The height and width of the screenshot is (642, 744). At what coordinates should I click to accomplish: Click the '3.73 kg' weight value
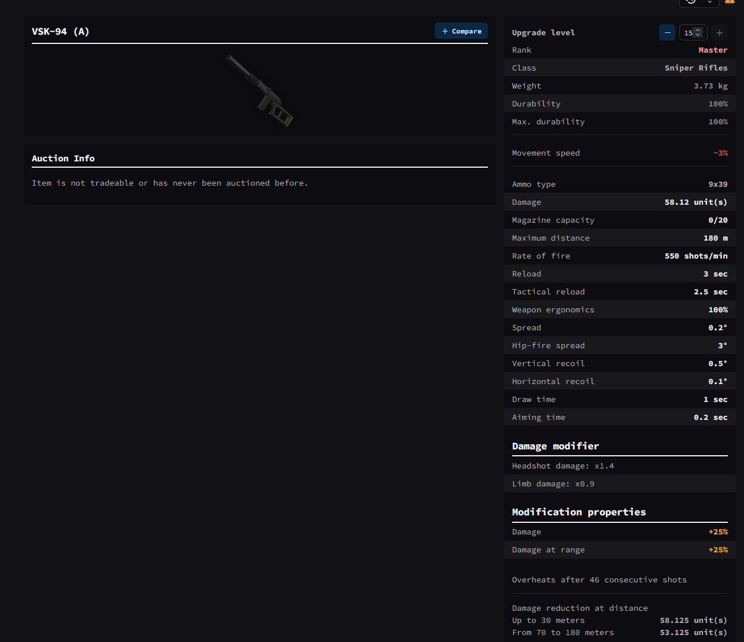point(711,86)
